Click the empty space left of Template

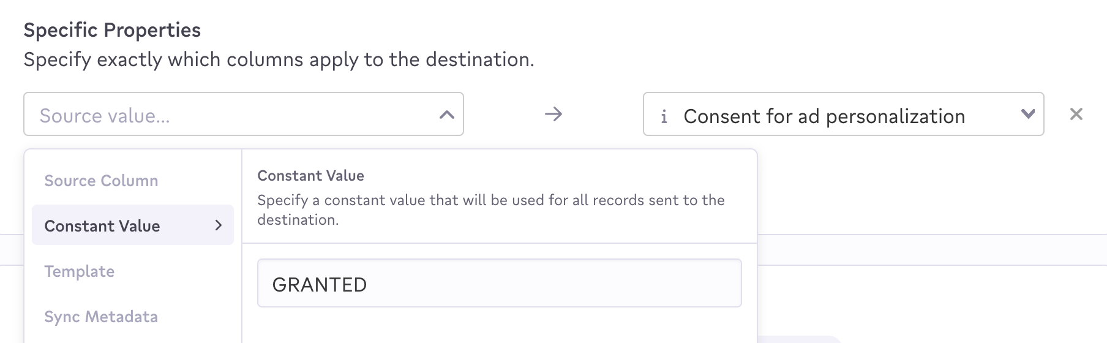tap(34, 271)
